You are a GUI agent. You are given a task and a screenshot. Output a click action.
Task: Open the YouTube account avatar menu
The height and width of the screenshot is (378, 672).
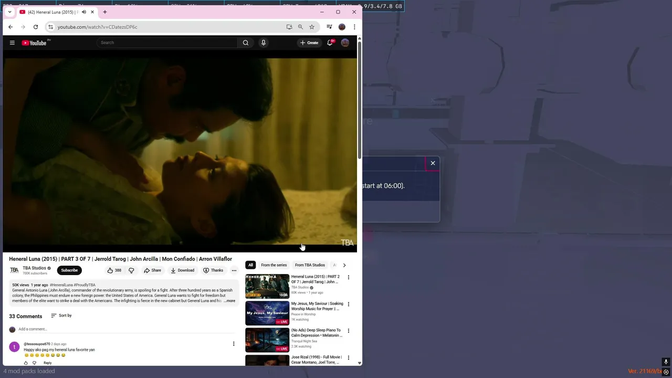coord(345,43)
